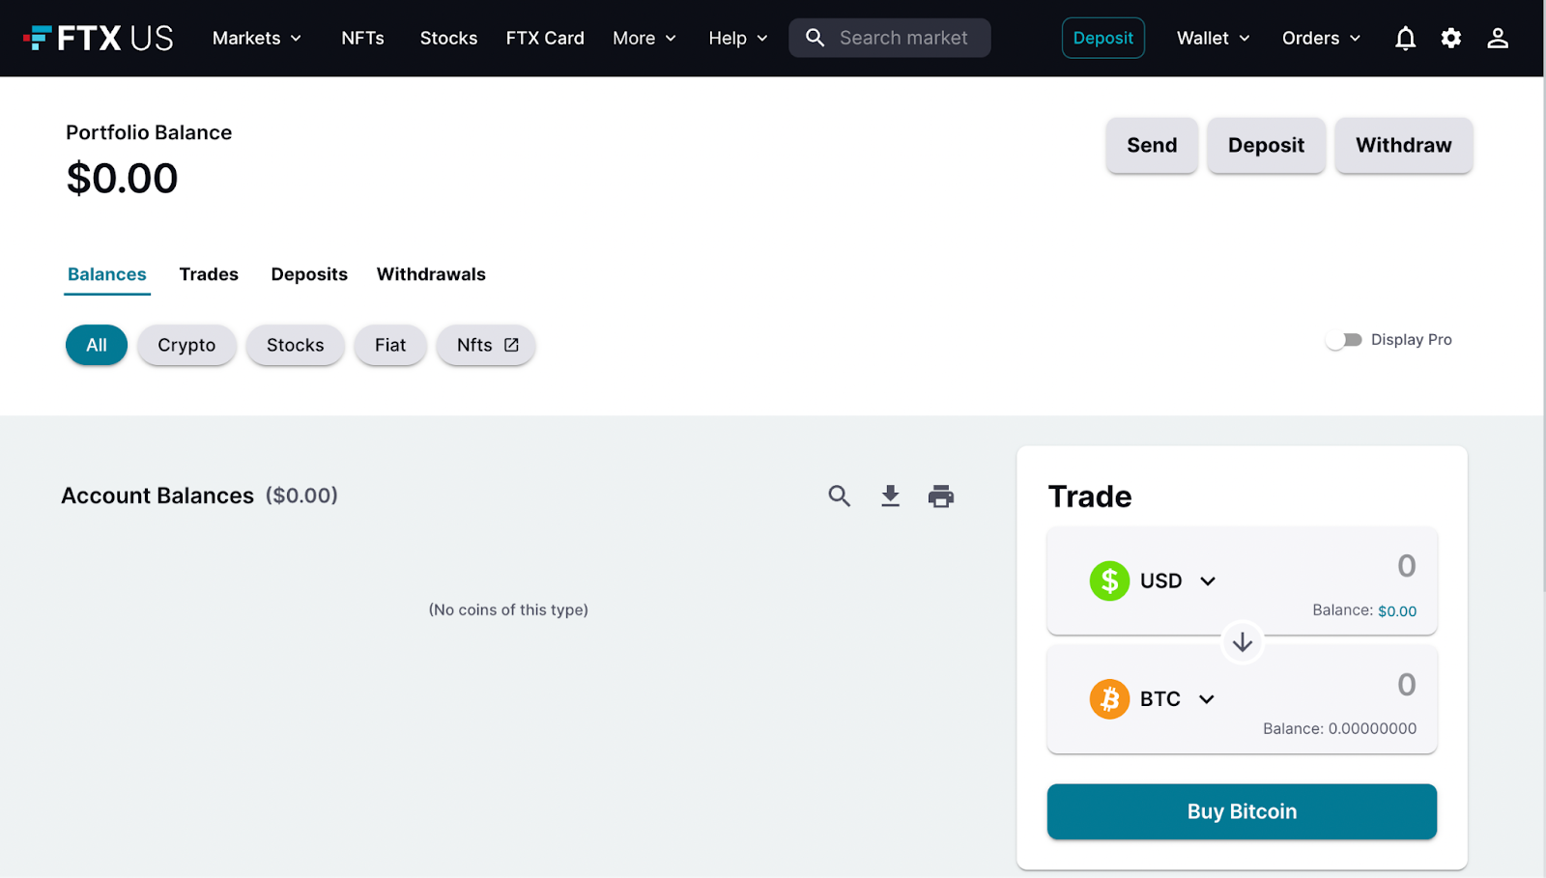Open the user account profile icon
The width and height of the screenshot is (1546, 878).
pyautogui.click(x=1497, y=38)
